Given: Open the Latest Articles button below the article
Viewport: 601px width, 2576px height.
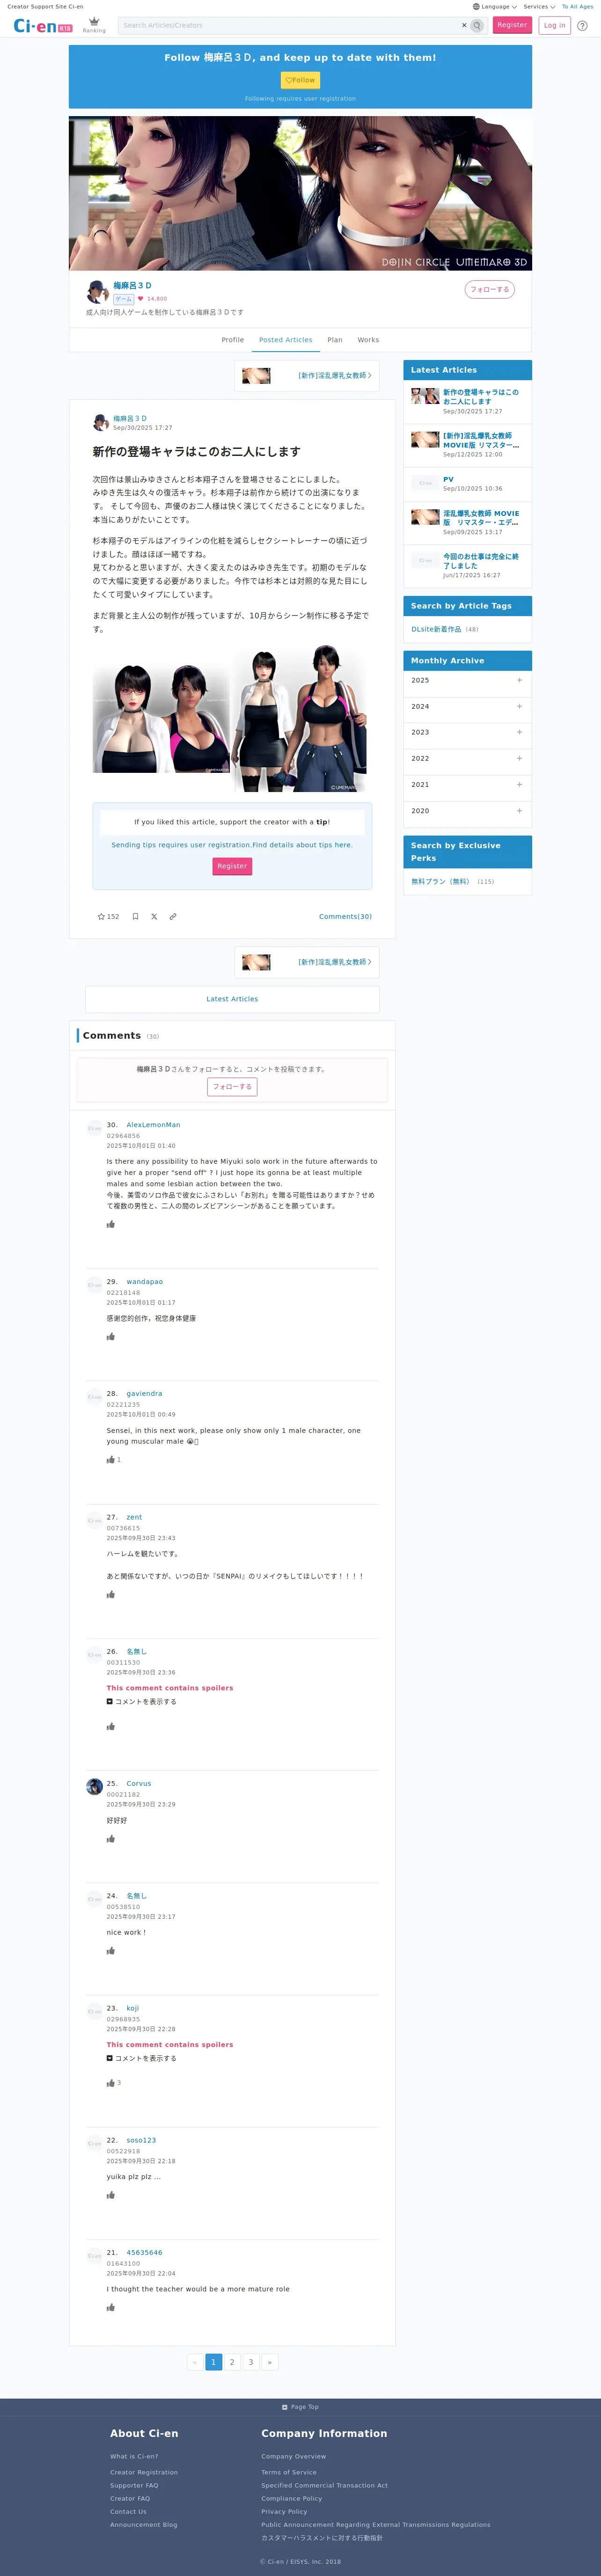Looking at the screenshot, I should pyautogui.click(x=232, y=999).
